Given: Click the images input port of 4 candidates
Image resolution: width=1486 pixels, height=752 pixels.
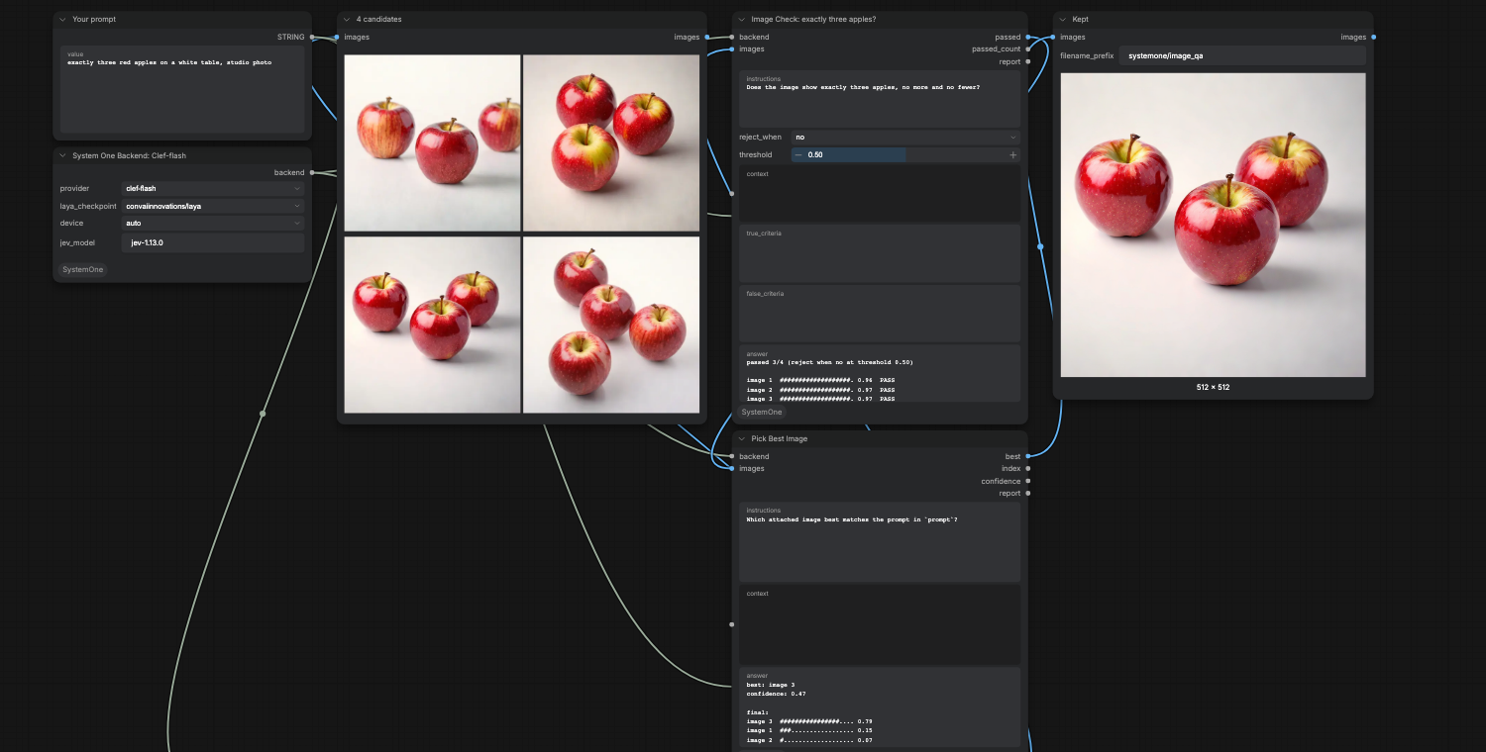Looking at the screenshot, I should coord(337,38).
